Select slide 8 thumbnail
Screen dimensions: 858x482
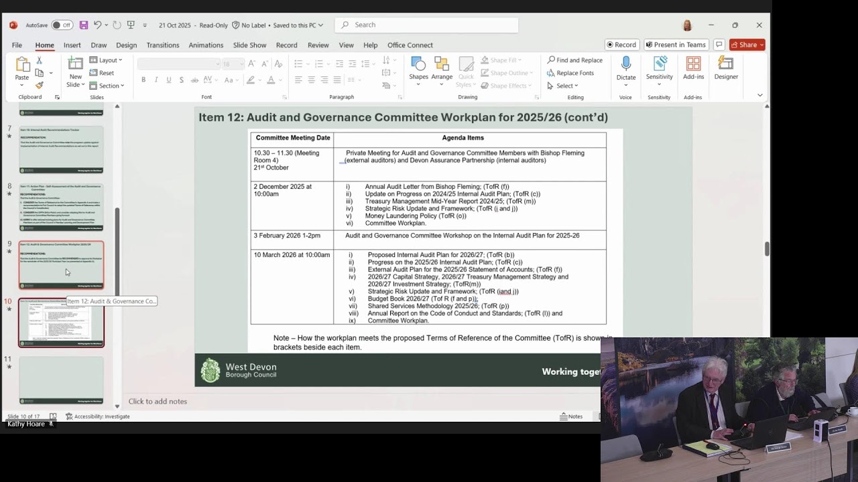pos(61,208)
